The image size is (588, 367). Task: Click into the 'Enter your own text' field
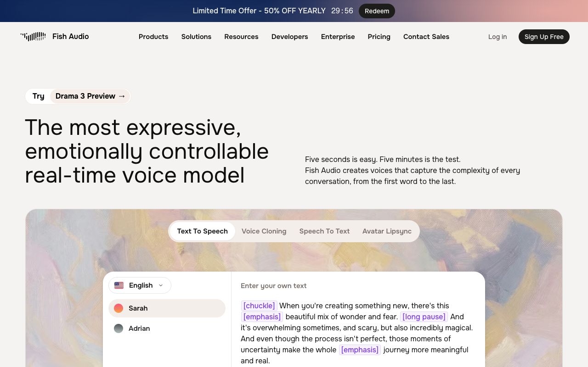coord(274,286)
